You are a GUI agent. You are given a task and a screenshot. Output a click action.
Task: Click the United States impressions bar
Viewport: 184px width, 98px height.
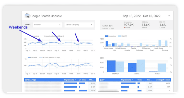[x=107, y=43]
